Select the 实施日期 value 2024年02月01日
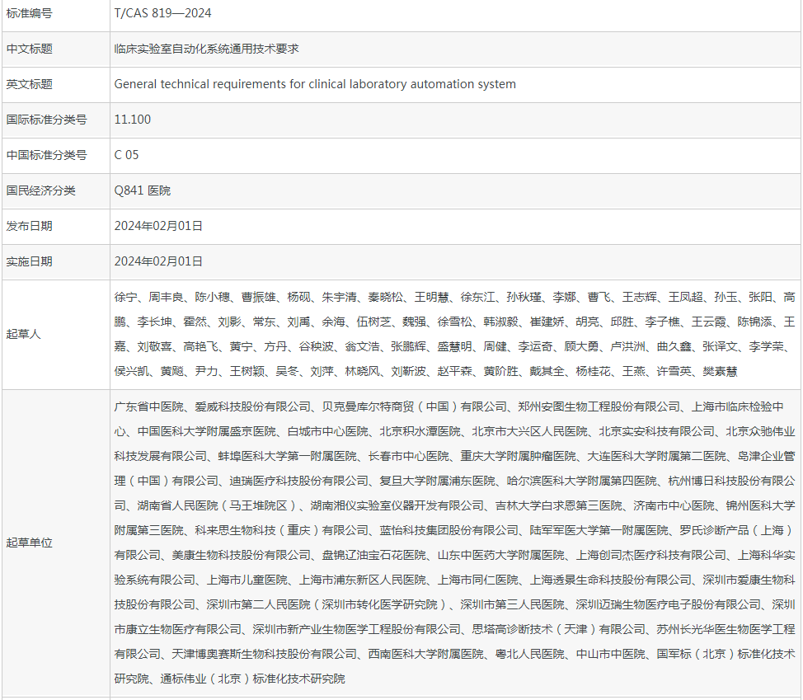This screenshot has height=700, width=803. (x=158, y=261)
